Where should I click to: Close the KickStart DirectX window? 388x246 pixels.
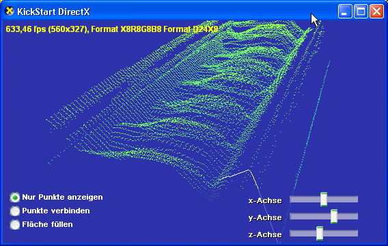point(376,12)
